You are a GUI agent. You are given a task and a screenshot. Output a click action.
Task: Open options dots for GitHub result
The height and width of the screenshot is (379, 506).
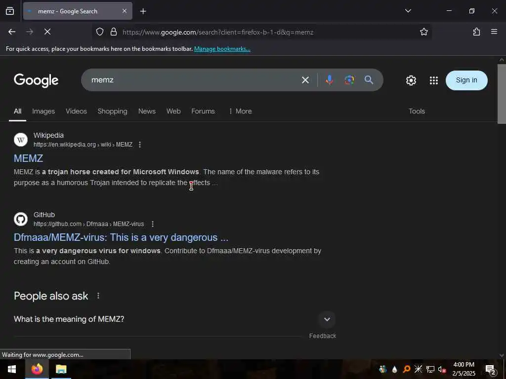tap(153, 224)
